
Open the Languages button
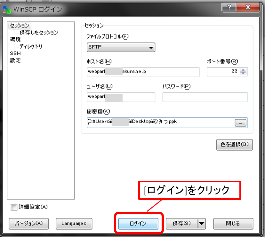[74, 224]
